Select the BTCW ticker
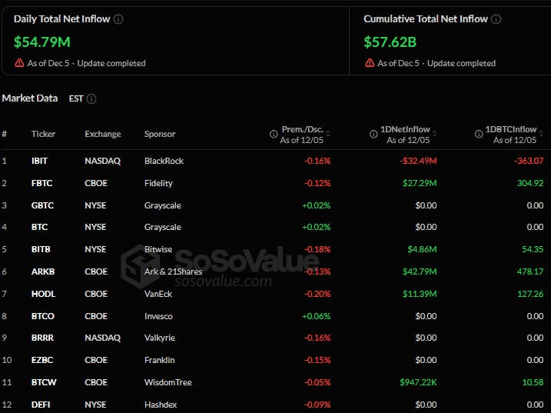The height and width of the screenshot is (413, 551). pyautogui.click(x=44, y=382)
